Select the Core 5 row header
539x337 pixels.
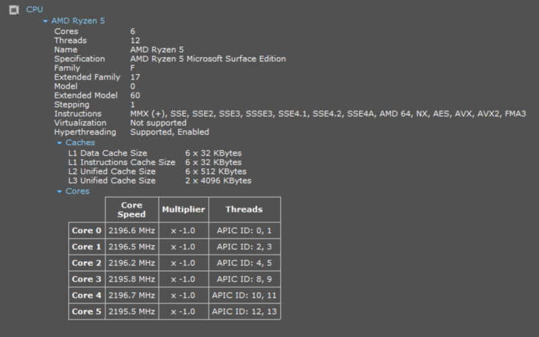coord(87,311)
